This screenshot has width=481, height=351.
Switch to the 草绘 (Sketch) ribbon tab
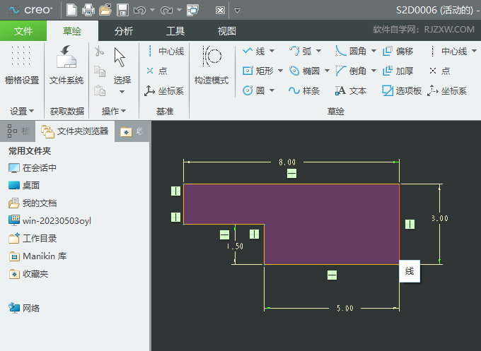(x=72, y=31)
